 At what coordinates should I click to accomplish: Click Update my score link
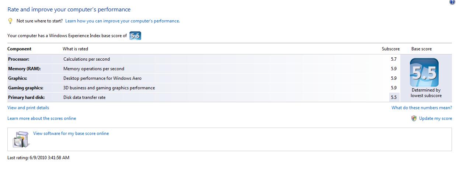[435, 118]
